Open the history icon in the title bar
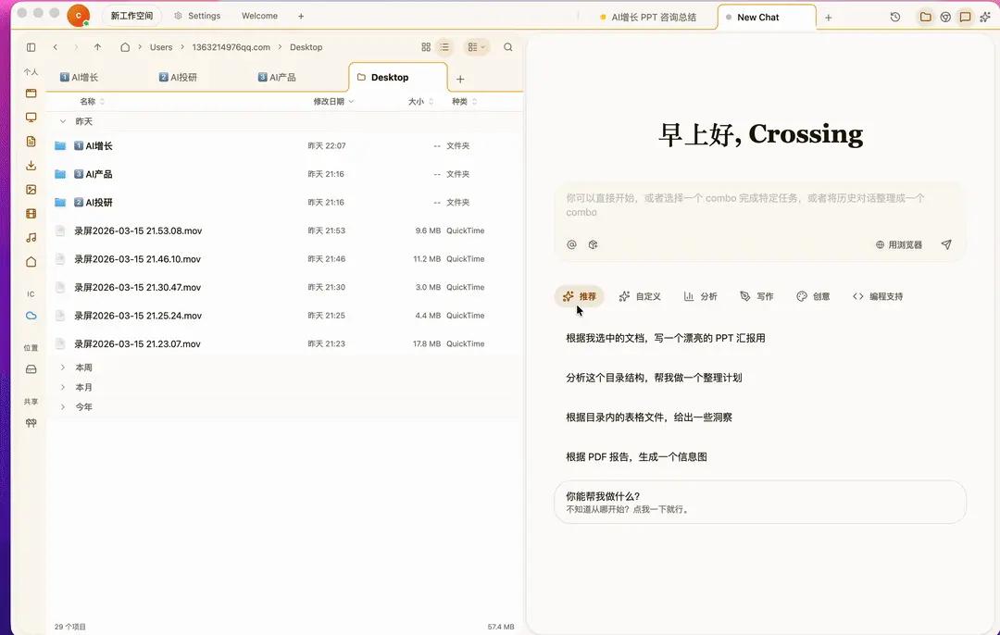The height and width of the screenshot is (635, 1000). tap(894, 16)
